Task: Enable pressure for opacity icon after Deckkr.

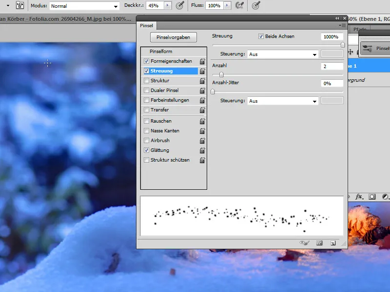Action: tap(180, 5)
